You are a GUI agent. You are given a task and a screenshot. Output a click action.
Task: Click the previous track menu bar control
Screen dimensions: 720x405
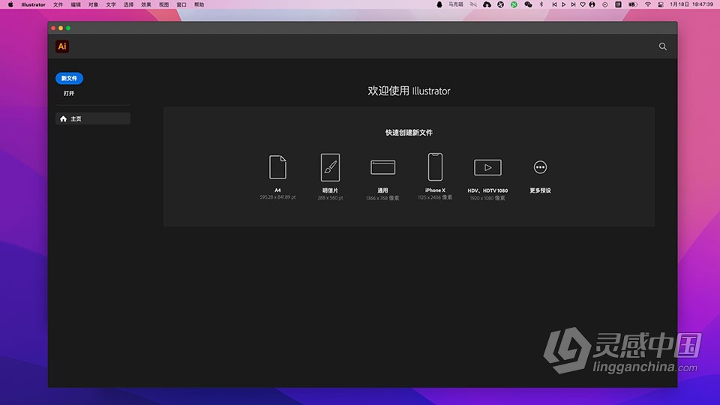pyautogui.click(x=554, y=4)
